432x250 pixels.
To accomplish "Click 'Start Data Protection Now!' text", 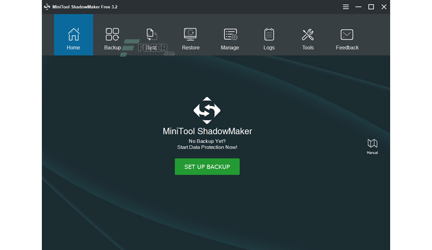I will [x=207, y=147].
